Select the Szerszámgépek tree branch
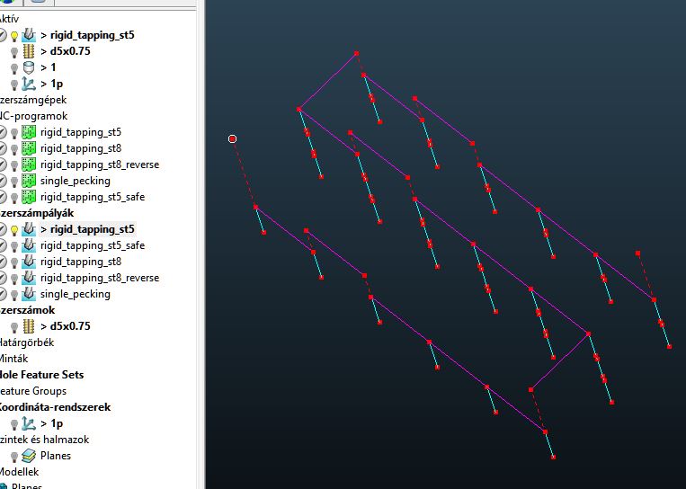This screenshot has height=489, width=686. pos(32,100)
